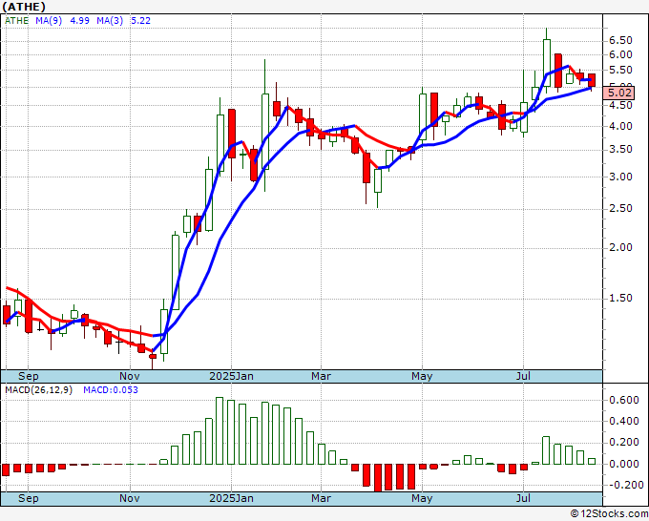
Task: Click the 6.50 price axis label
Action: [x=620, y=41]
